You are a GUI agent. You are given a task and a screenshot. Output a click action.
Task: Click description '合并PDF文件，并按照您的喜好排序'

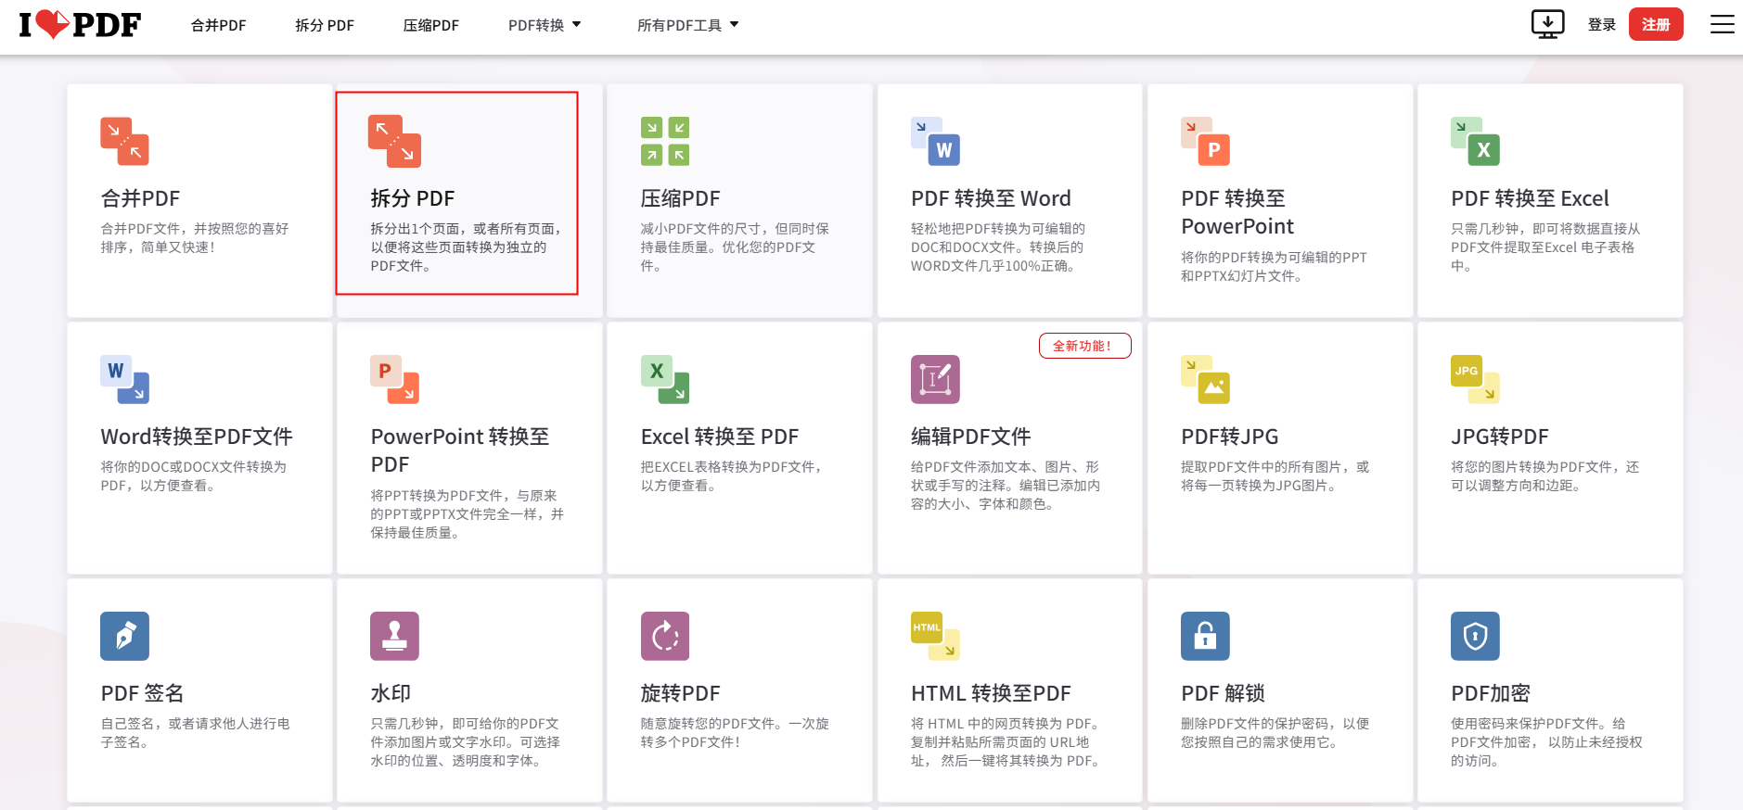[195, 237]
